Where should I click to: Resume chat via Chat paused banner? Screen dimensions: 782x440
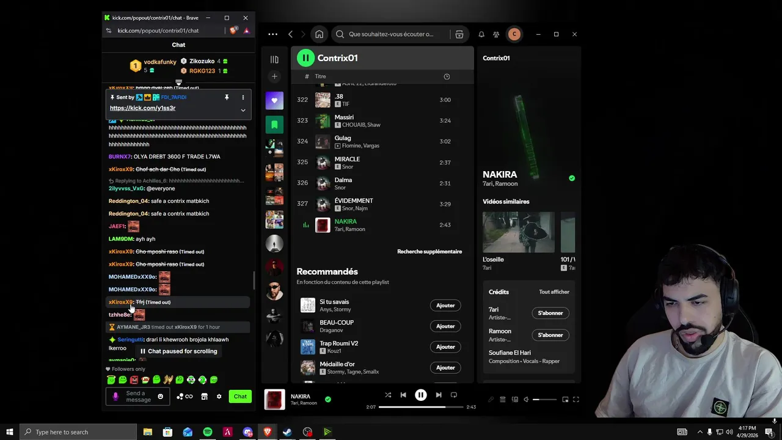click(179, 351)
